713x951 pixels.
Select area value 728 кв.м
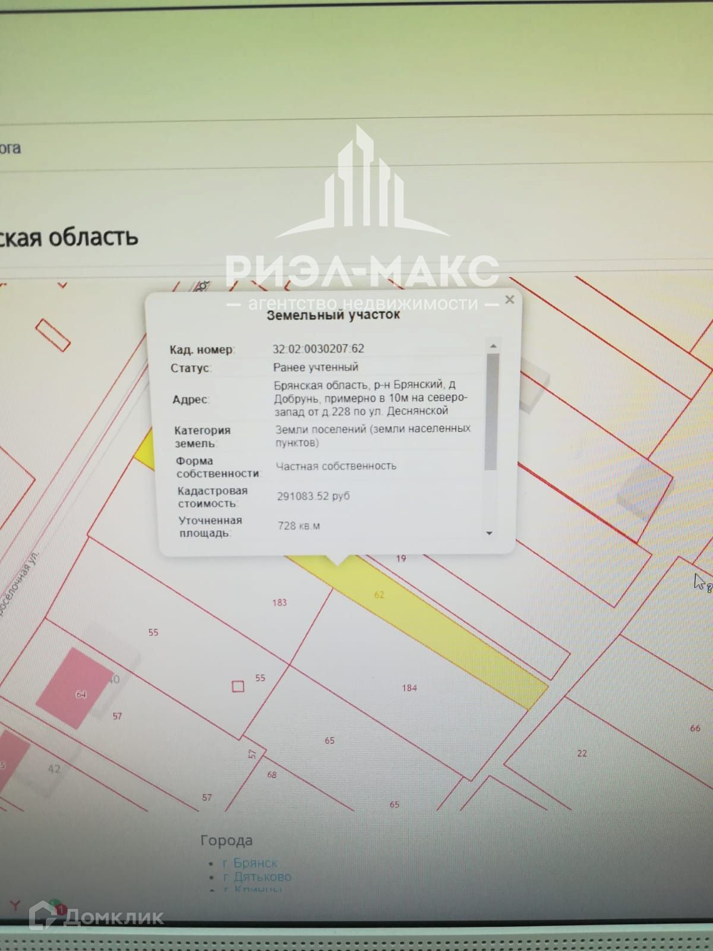[299, 525]
